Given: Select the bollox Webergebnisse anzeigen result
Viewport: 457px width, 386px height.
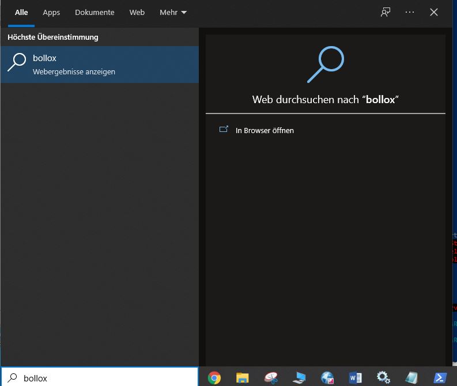Looking at the screenshot, I should [100, 65].
